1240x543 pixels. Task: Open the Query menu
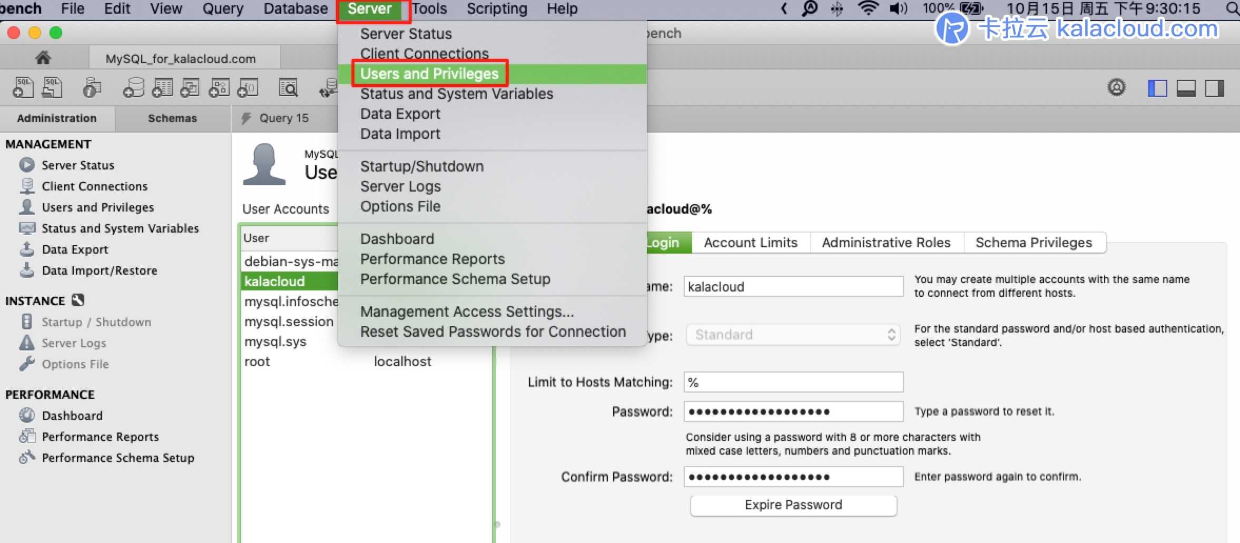223,8
